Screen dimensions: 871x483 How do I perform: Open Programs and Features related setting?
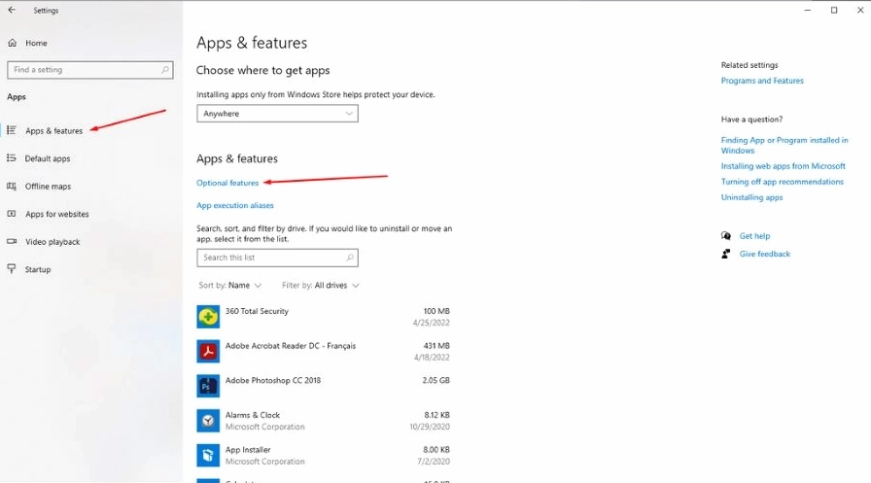(x=762, y=81)
